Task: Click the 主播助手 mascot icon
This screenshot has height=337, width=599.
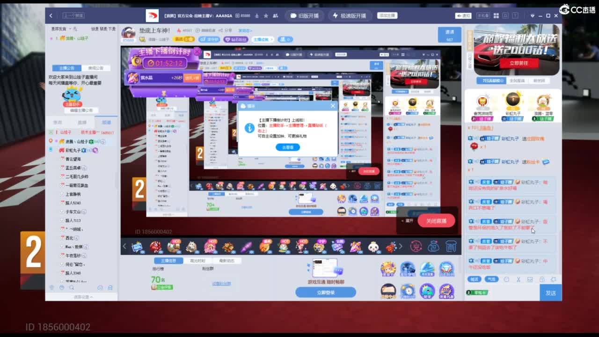Action: click(x=73, y=96)
